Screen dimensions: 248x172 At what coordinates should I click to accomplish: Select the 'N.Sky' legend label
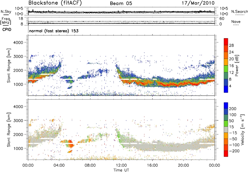[x=6, y=11]
